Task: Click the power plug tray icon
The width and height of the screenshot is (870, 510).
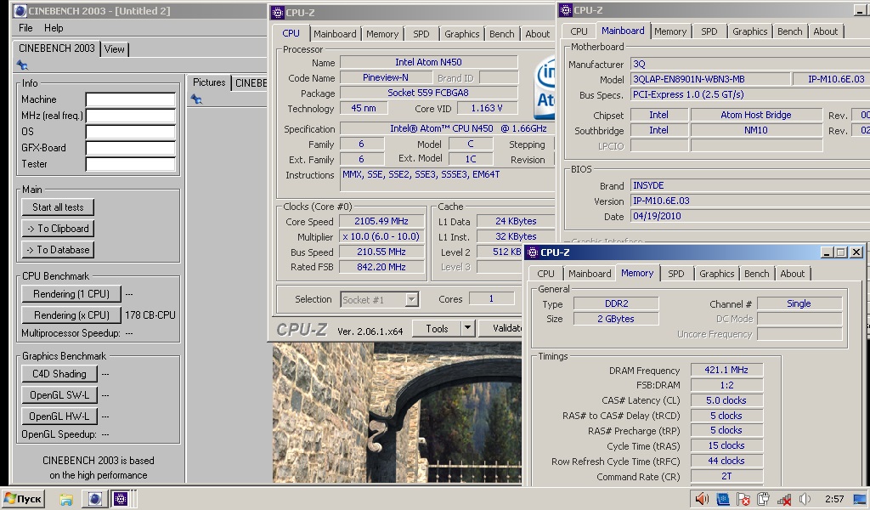Action: point(764,500)
